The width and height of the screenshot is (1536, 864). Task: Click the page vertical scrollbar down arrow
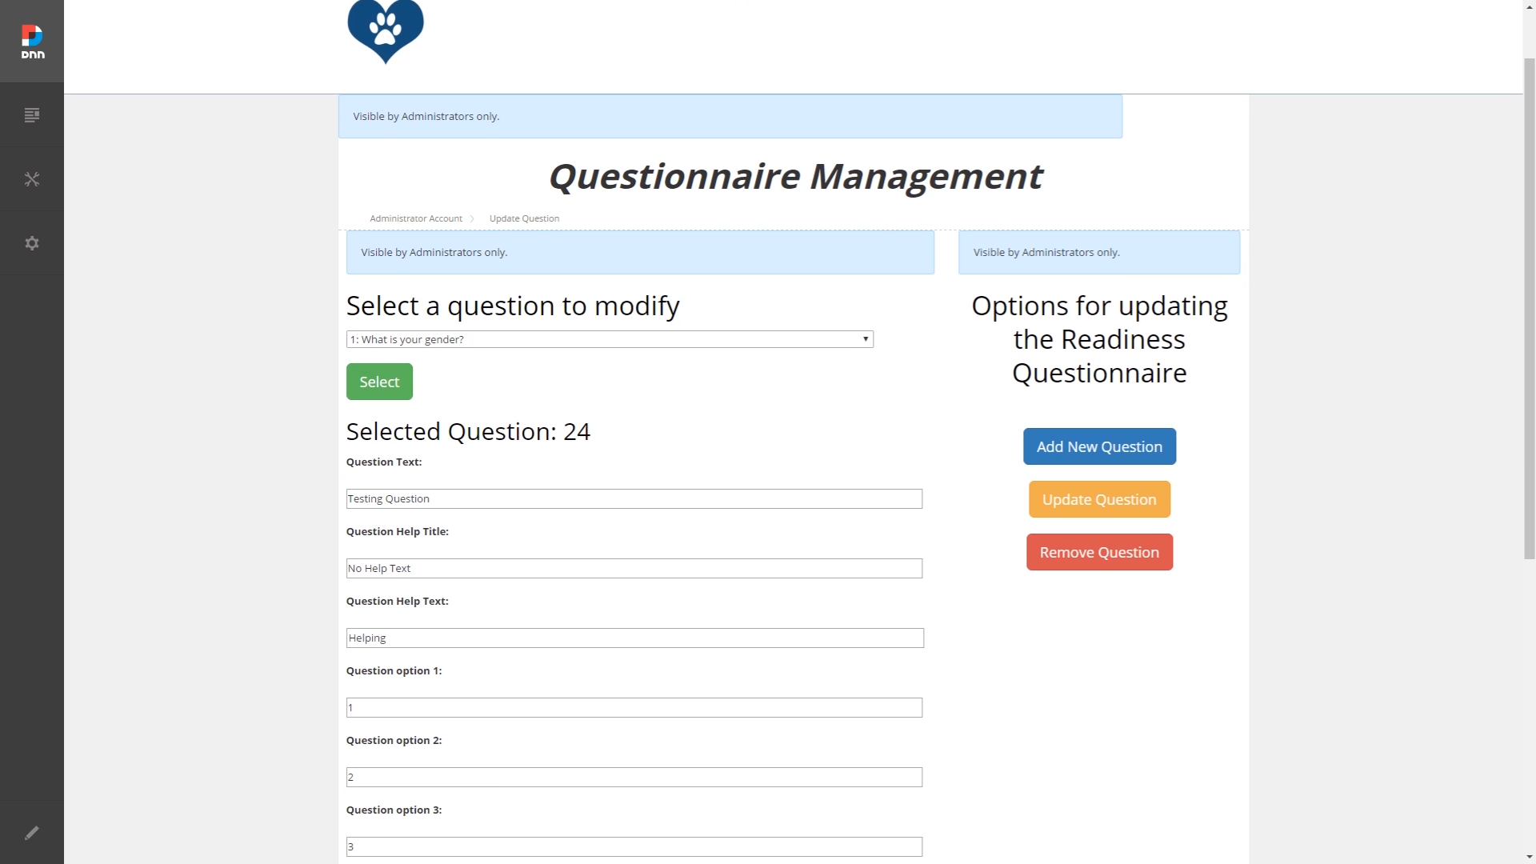point(1529,857)
